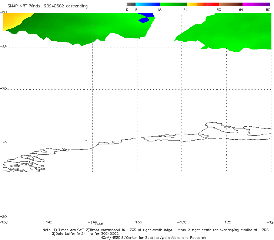
Task: Click the color bar label '34'
Action: 186,10
